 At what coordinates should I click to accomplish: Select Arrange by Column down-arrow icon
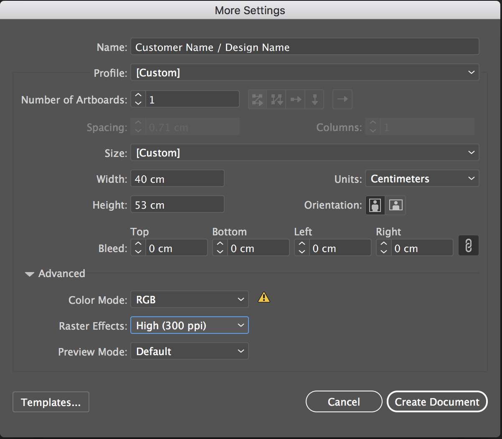(x=314, y=100)
